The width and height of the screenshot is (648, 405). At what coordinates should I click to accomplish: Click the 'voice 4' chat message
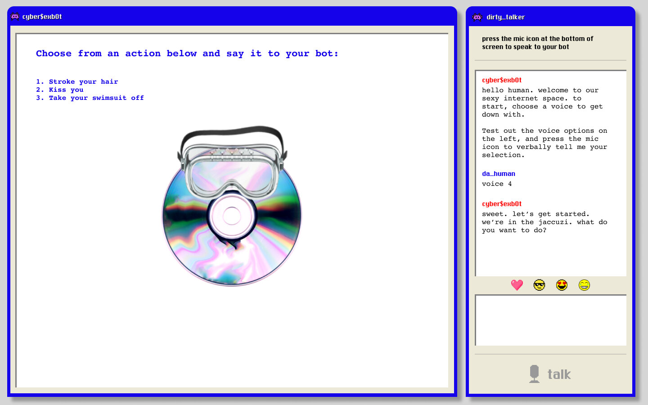[x=497, y=184]
